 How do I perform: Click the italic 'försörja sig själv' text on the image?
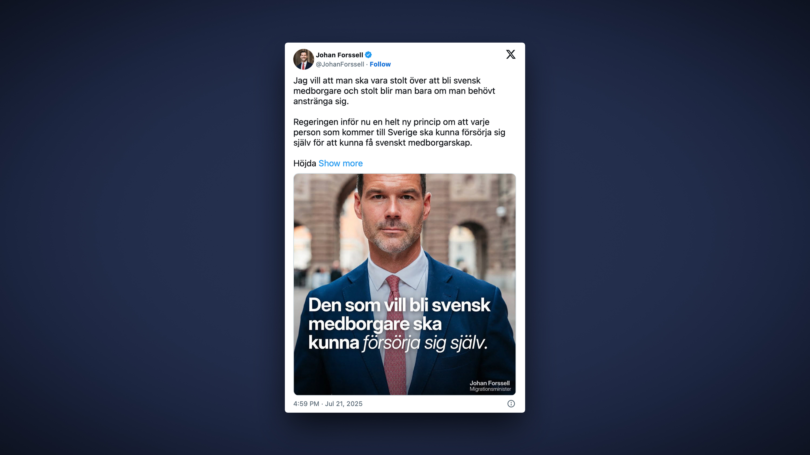pos(425,343)
